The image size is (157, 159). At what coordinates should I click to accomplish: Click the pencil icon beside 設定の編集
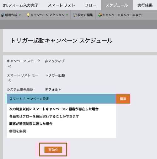75,15
